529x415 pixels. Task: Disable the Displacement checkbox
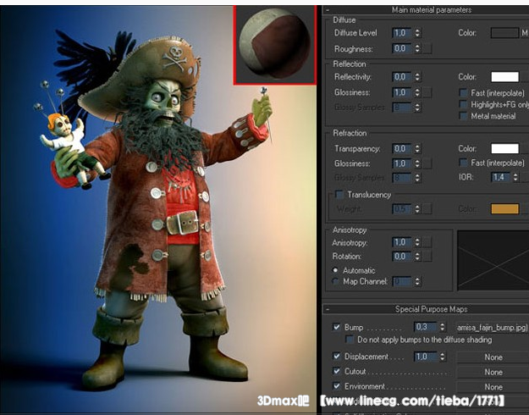[x=336, y=357]
